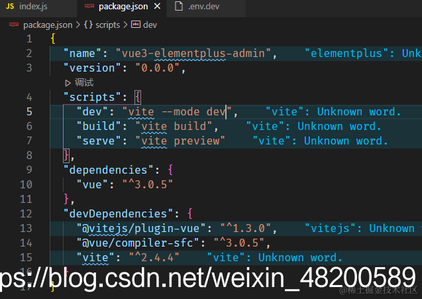The image size is (422, 299).
Task: Click the "0.0.0" version value
Action: coord(157,68)
